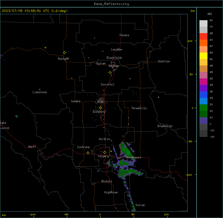
Task: Pick the light orange 54-57 dBZ swatch
Action: (x=203, y=49)
